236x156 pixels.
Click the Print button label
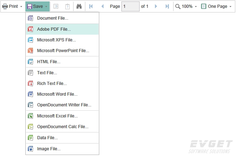[14, 6]
